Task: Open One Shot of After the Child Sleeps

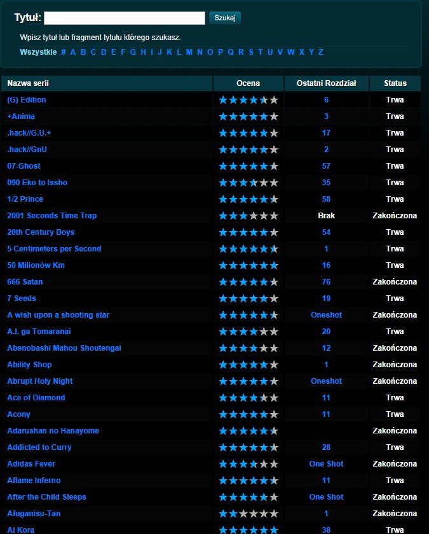Action: click(326, 497)
